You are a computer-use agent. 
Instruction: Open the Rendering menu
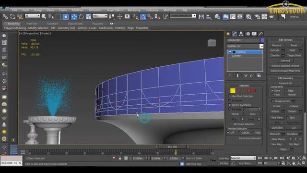click(134, 10)
